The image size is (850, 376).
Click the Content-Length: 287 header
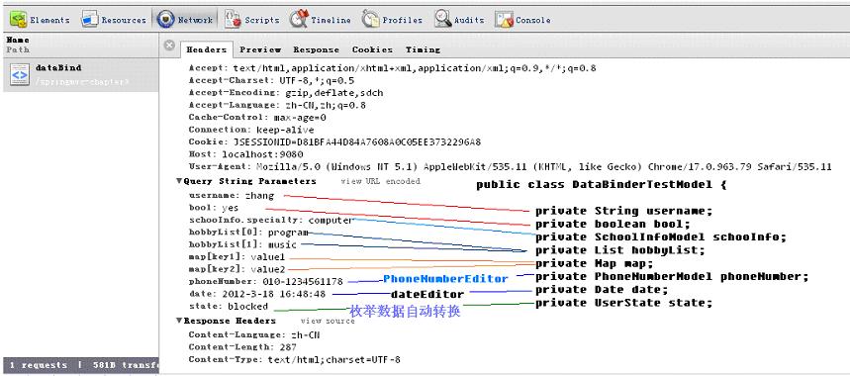(242, 346)
